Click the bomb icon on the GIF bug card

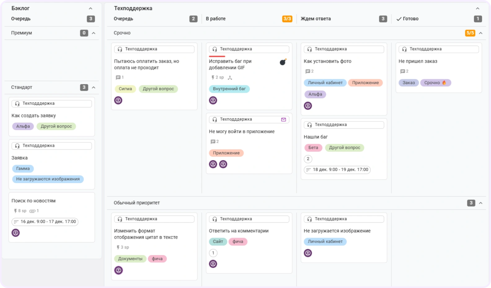[x=283, y=62]
